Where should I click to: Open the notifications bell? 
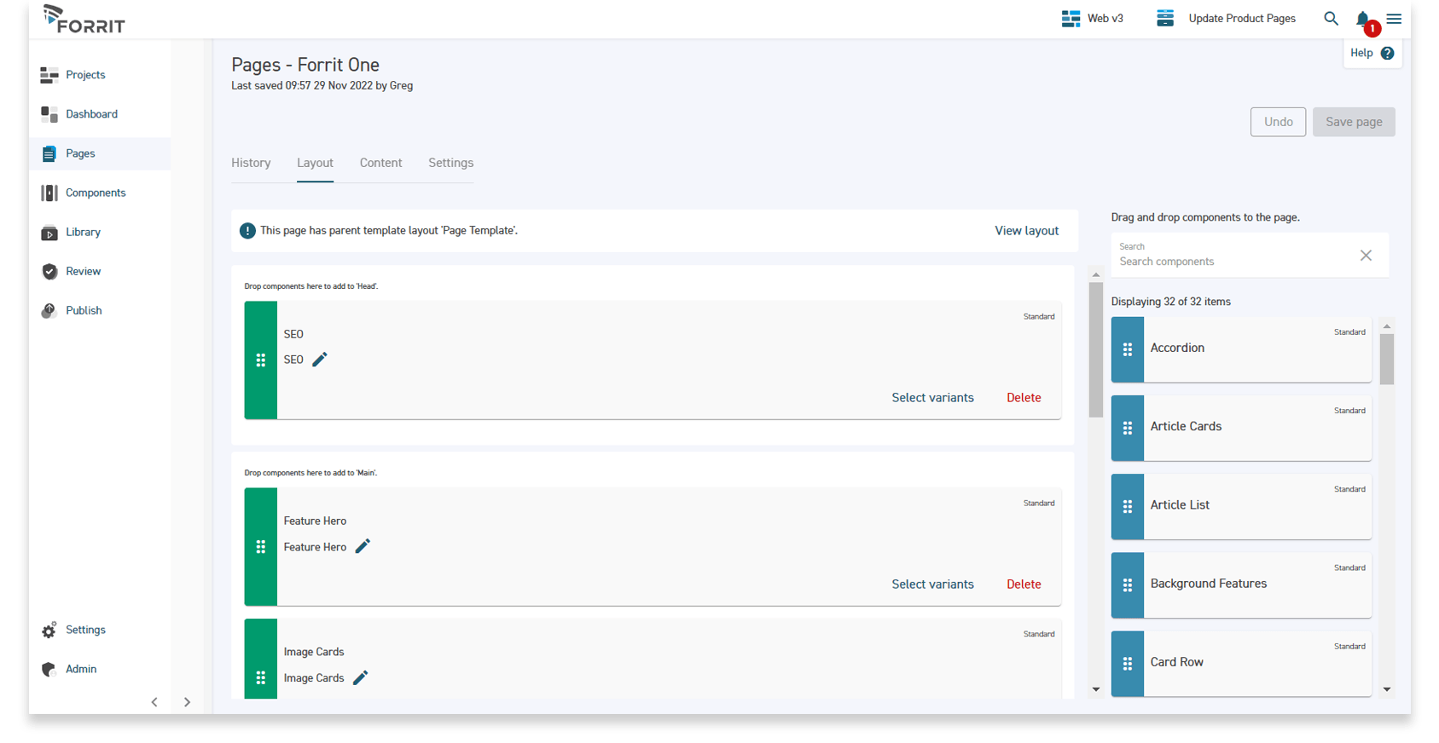(x=1363, y=19)
